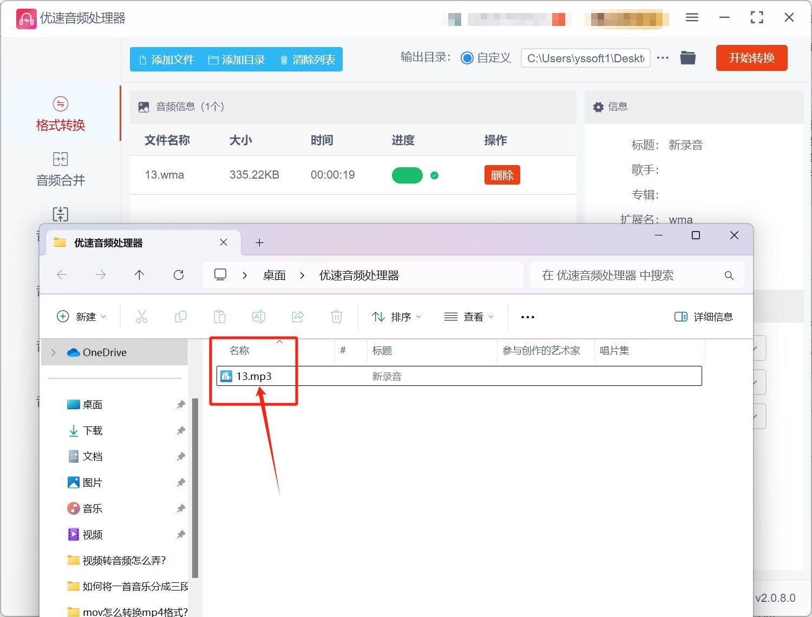Viewport: 812px width, 617px height.
Task: Click the refresh icon in file explorer
Action: tap(179, 275)
